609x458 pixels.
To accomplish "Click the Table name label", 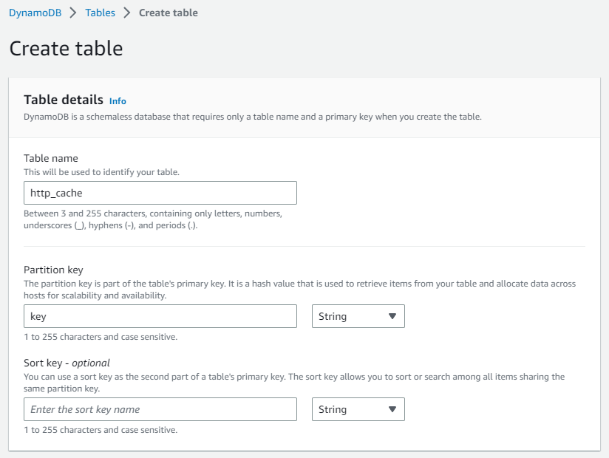I will coord(51,158).
